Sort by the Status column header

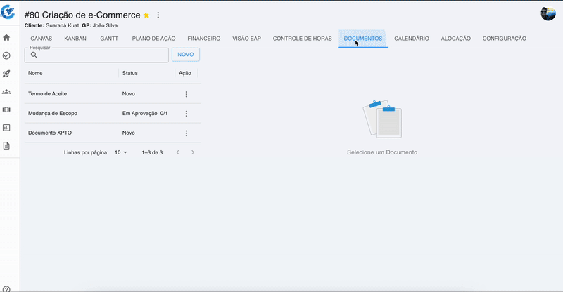click(x=130, y=73)
